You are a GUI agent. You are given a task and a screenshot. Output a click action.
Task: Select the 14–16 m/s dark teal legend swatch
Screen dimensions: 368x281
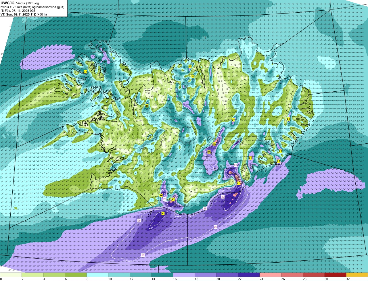tap(162, 275)
